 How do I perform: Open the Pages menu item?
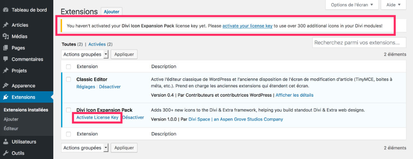pos(26,48)
